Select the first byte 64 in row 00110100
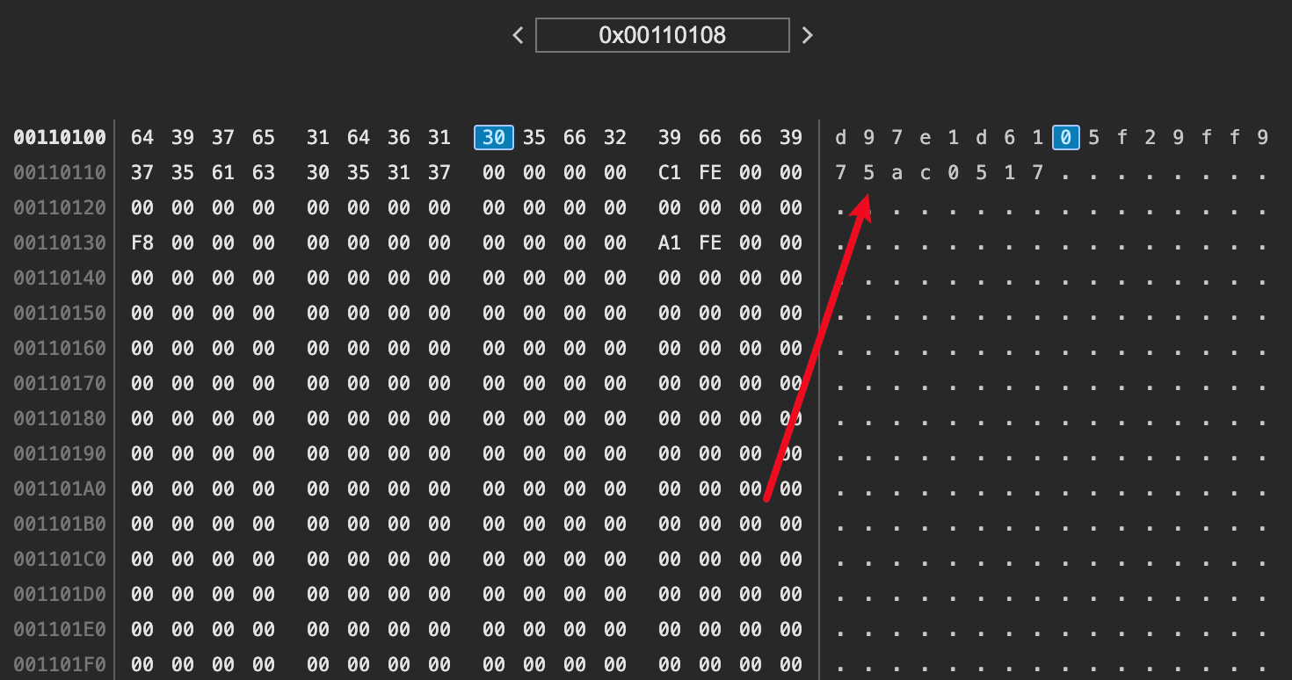This screenshot has width=1292, height=680. [x=142, y=137]
